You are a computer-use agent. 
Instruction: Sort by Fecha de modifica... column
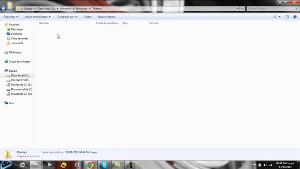tap(108, 23)
